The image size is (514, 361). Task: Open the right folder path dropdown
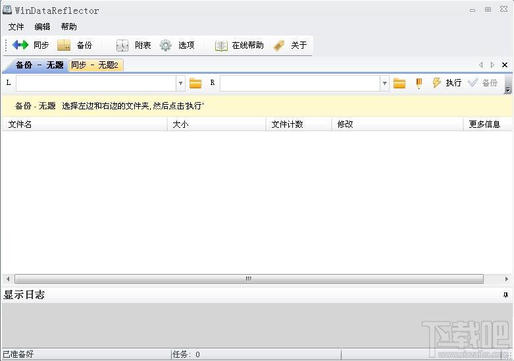click(384, 83)
